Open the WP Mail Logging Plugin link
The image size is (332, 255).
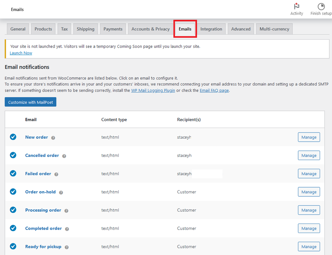point(153,90)
